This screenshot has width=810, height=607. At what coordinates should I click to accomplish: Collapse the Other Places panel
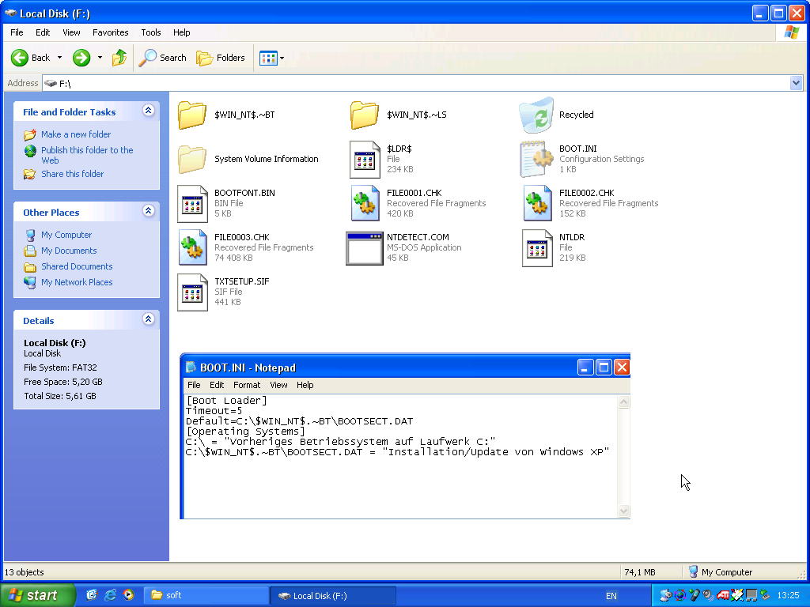click(x=148, y=210)
